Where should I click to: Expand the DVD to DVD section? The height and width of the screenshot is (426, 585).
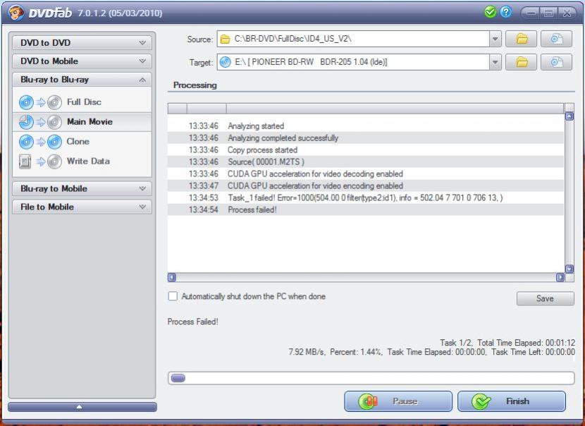click(82, 43)
